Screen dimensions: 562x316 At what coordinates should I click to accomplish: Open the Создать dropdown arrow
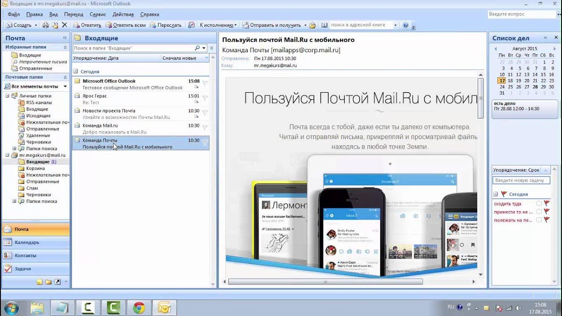36,25
